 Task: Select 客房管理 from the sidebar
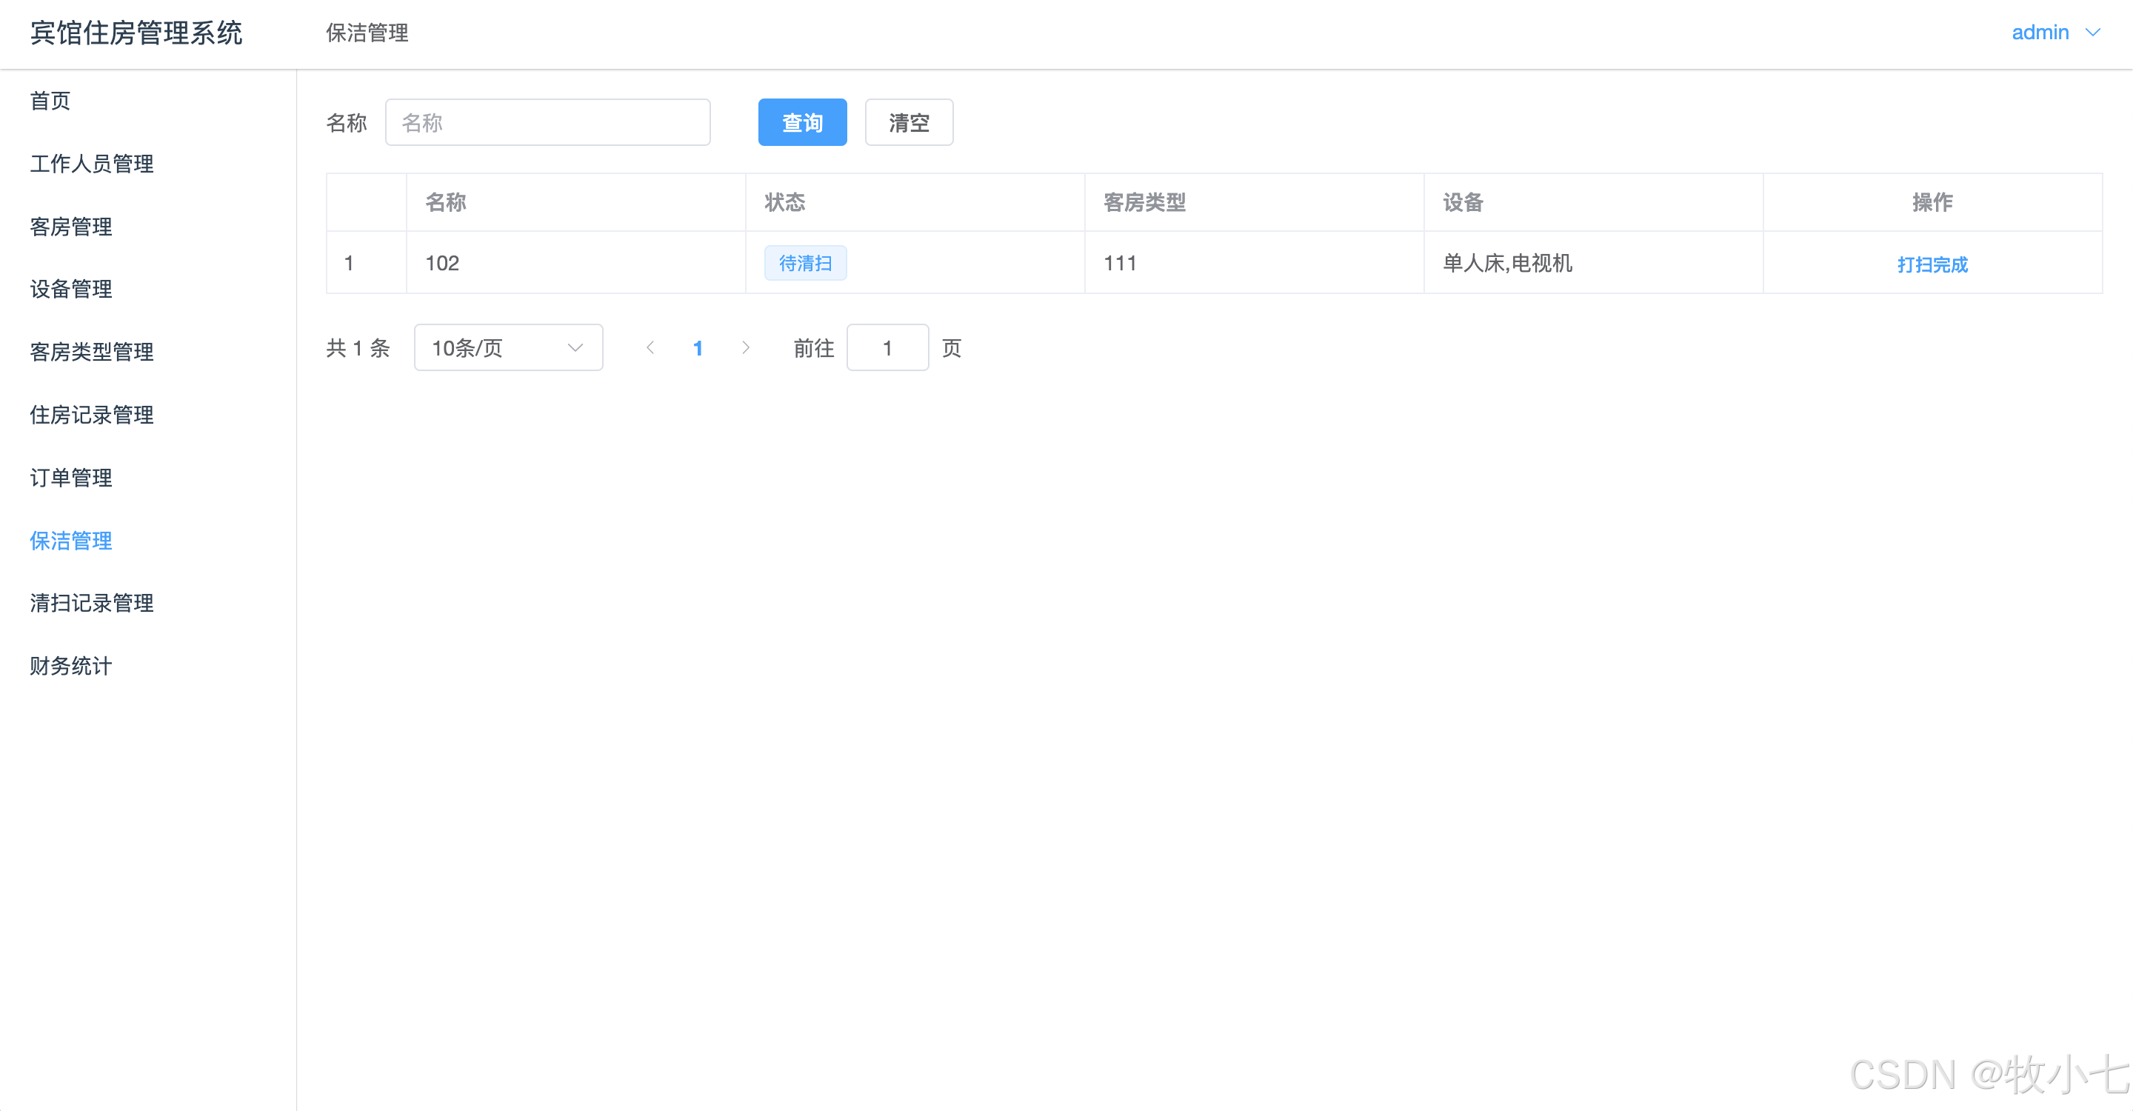(71, 227)
